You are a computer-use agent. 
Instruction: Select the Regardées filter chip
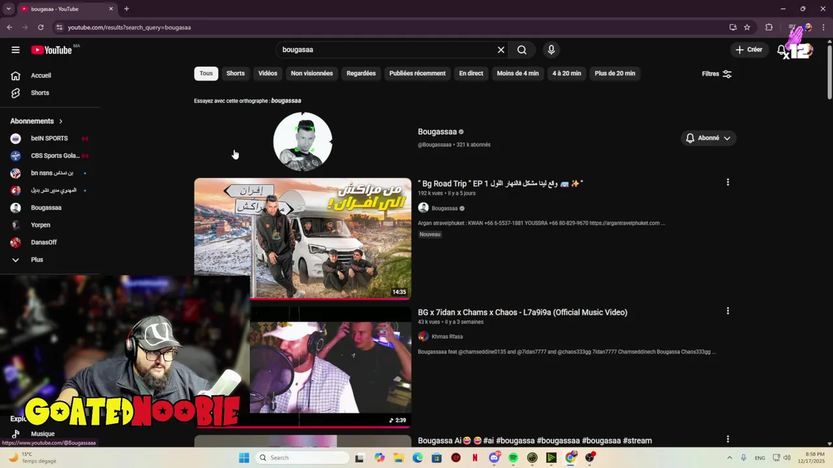(361, 73)
